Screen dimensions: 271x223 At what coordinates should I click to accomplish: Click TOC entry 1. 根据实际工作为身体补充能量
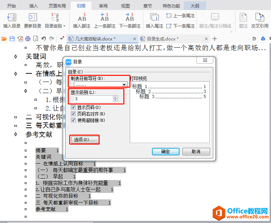[78, 183]
